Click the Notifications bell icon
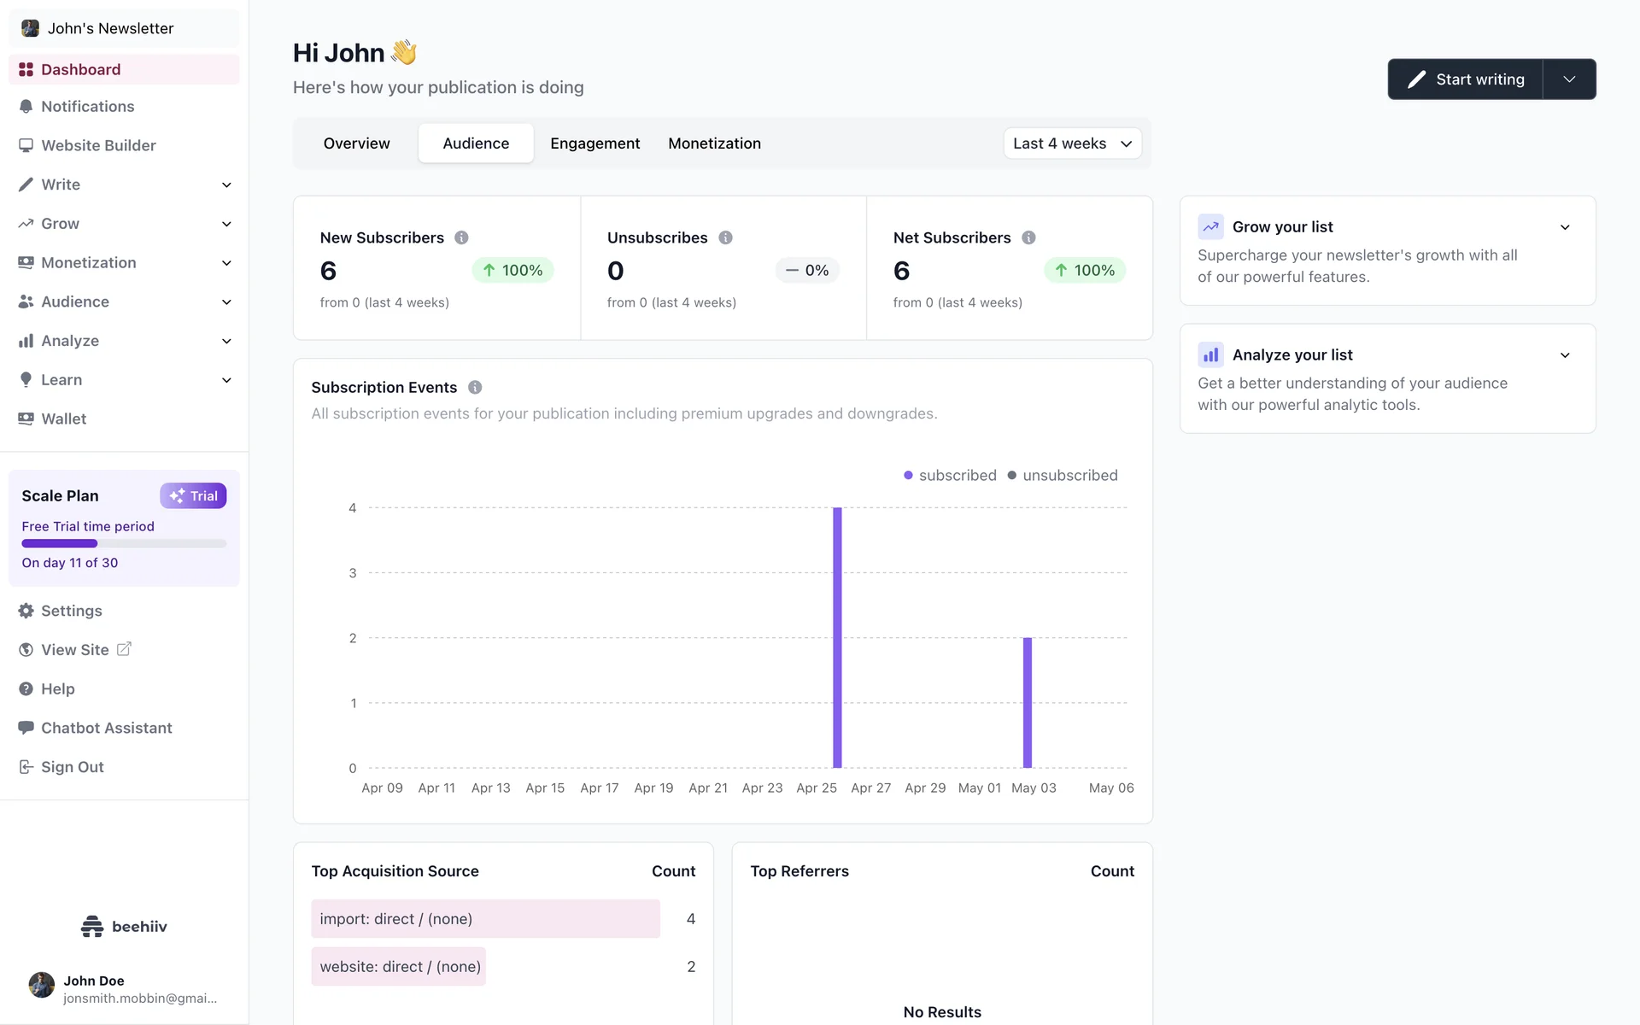This screenshot has height=1025, width=1640. [x=26, y=107]
